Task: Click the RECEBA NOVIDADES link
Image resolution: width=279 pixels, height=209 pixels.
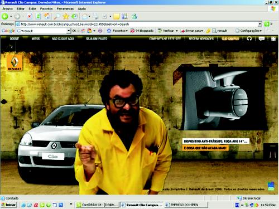Action: click(201, 38)
